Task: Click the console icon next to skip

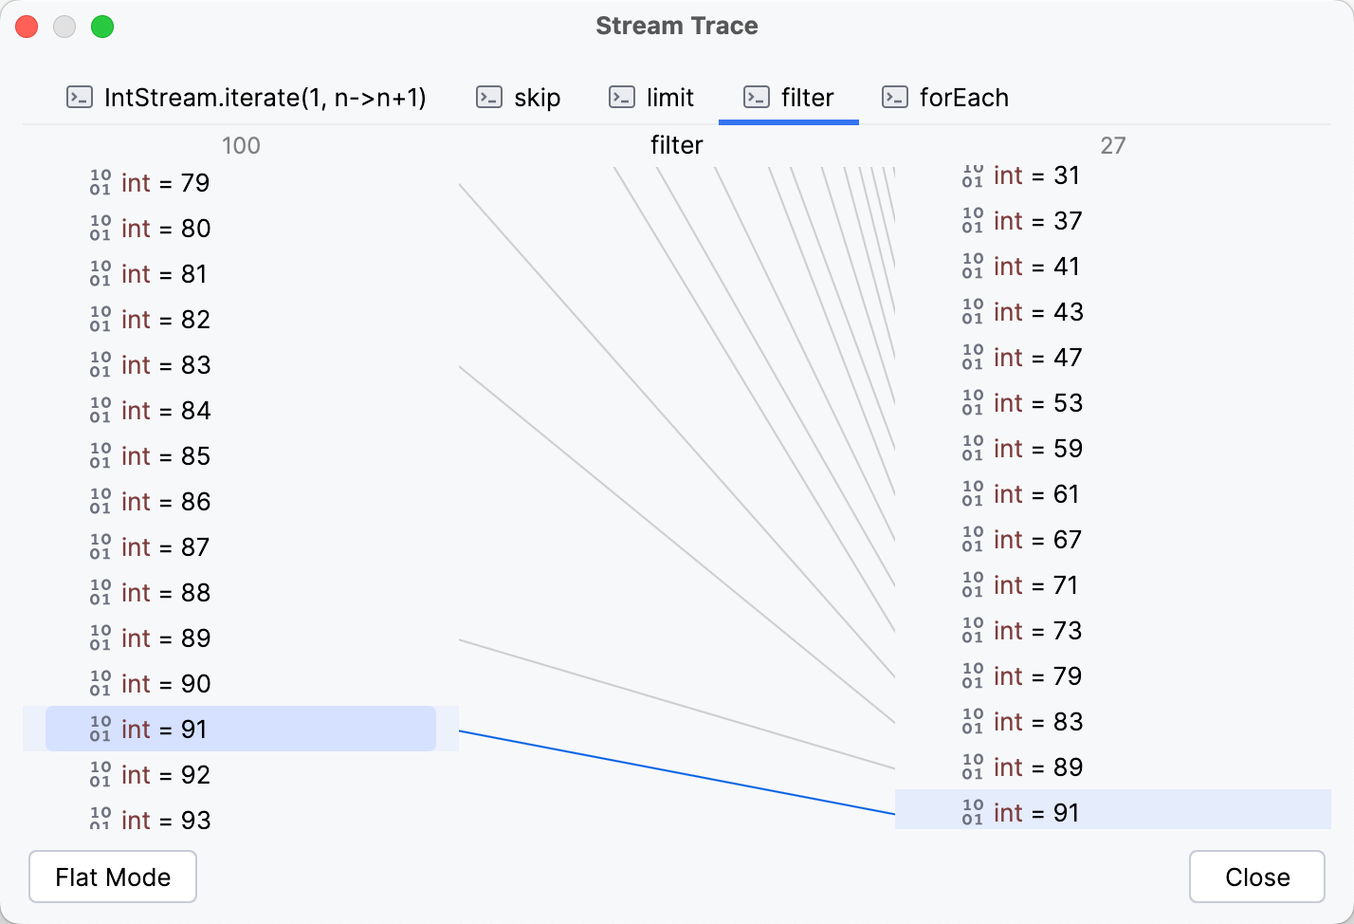Action: tap(488, 97)
